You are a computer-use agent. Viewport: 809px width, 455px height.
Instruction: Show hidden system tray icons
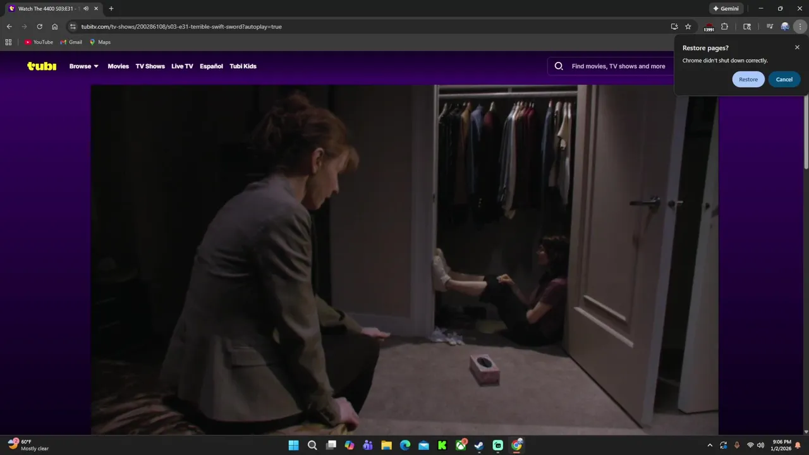click(710, 445)
